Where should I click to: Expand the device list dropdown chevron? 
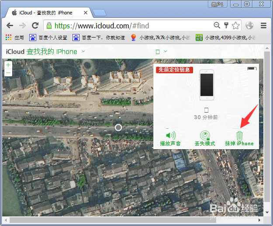click(166, 51)
